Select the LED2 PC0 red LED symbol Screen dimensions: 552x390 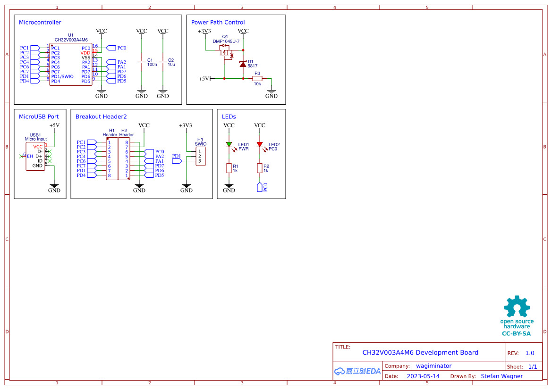(x=261, y=145)
